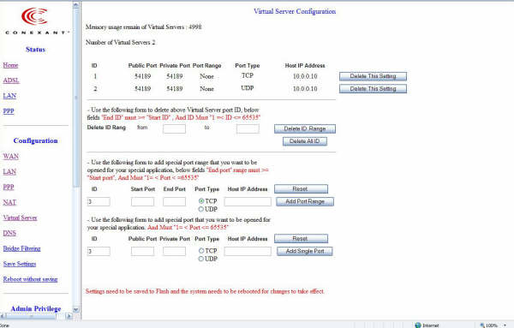Screen dimensions: 514x328
Task: Click the sidebar horizontal scroll right arrow
Action: [69, 316]
